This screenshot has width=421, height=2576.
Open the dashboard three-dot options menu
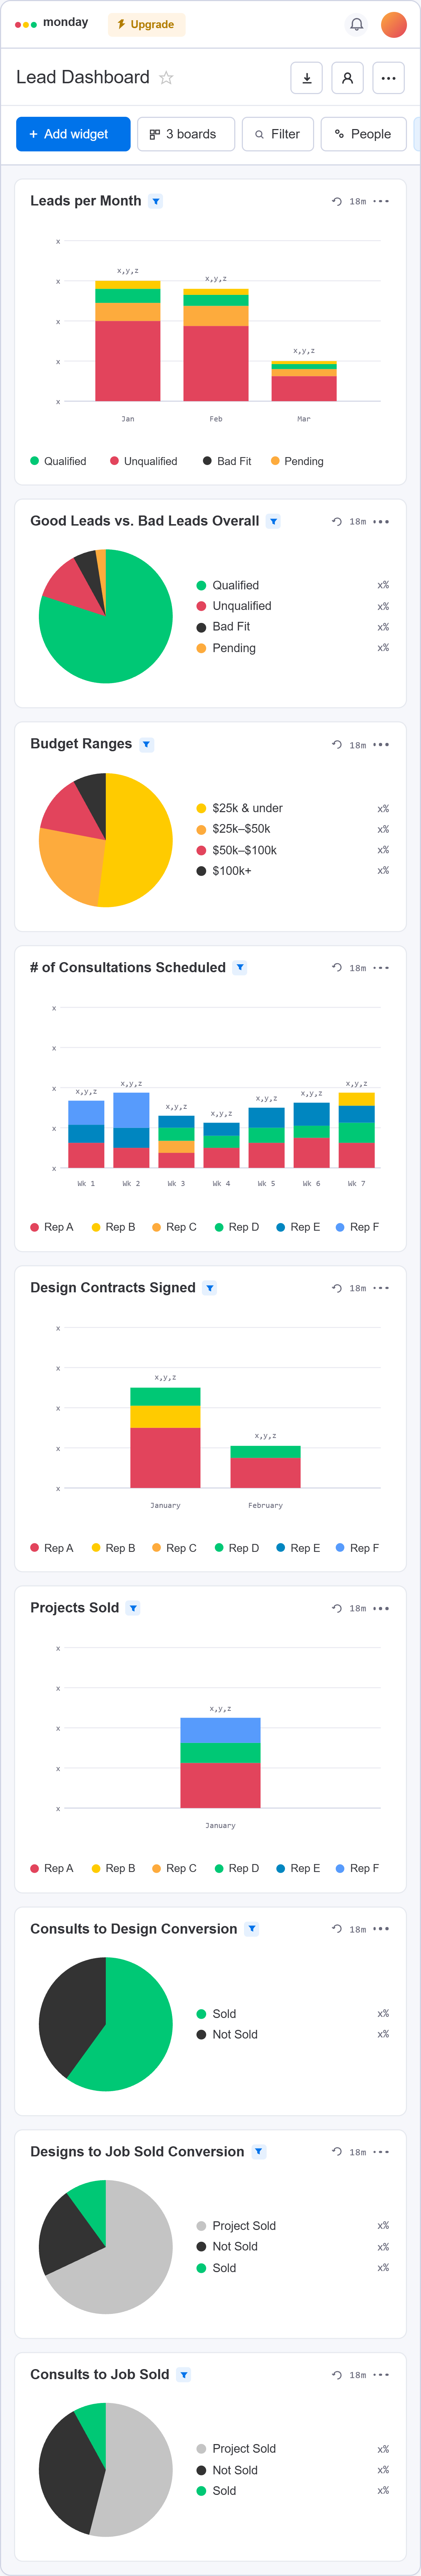click(x=388, y=78)
